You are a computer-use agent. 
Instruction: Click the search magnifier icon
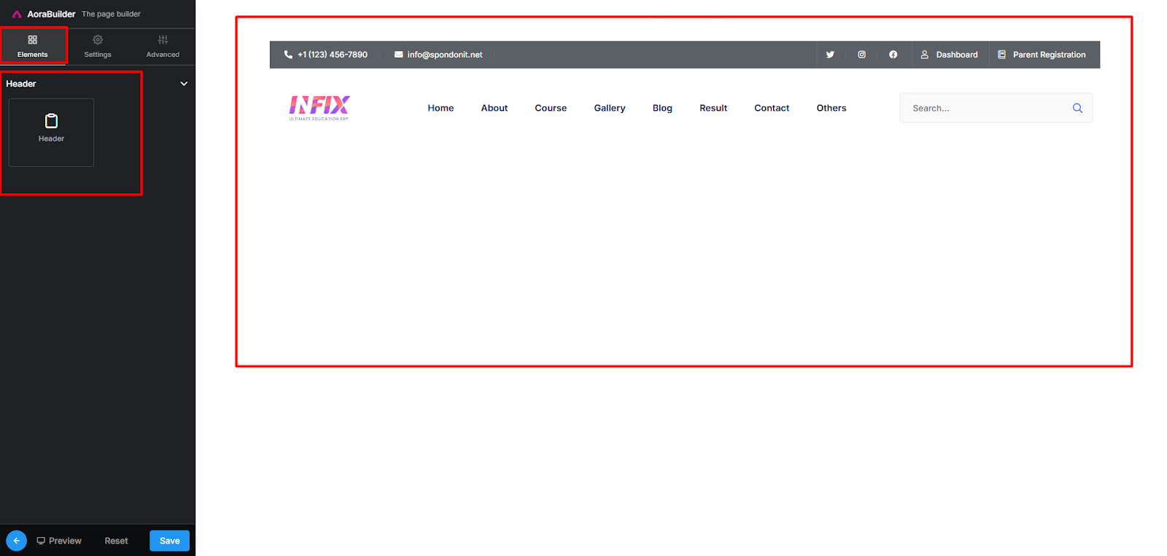click(x=1077, y=108)
